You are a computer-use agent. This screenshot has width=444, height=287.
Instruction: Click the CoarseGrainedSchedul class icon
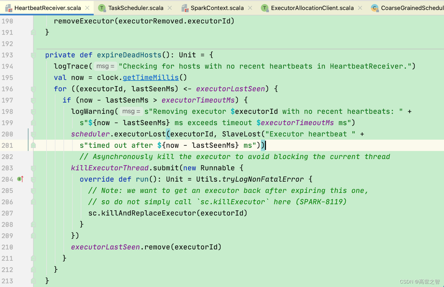(374, 8)
